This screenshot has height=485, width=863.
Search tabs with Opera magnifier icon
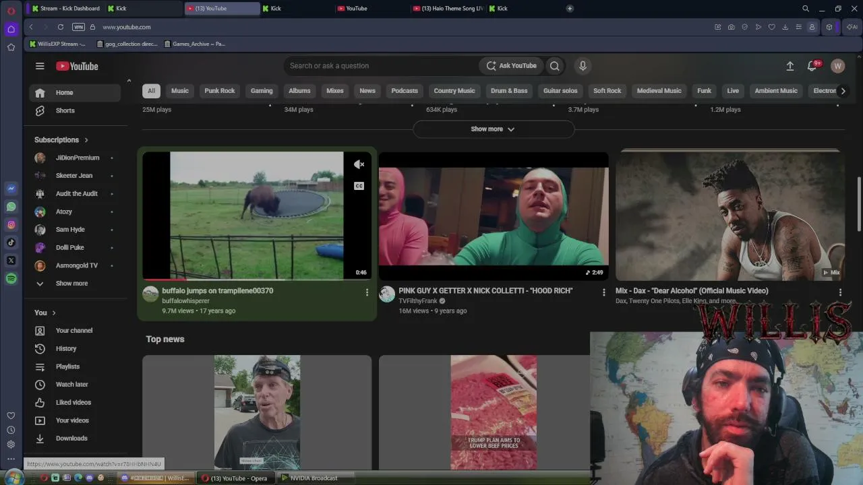[x=806, y=9]
